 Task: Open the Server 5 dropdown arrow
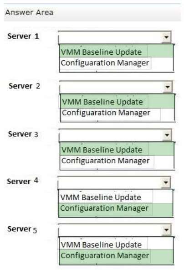166,230
